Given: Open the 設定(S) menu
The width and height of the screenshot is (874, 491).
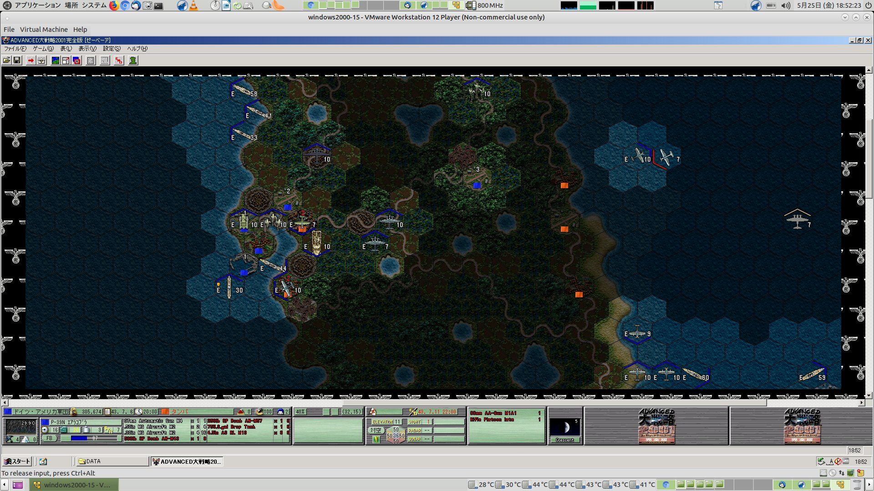Looking at the screenshot, I should [x=112, y=49].
